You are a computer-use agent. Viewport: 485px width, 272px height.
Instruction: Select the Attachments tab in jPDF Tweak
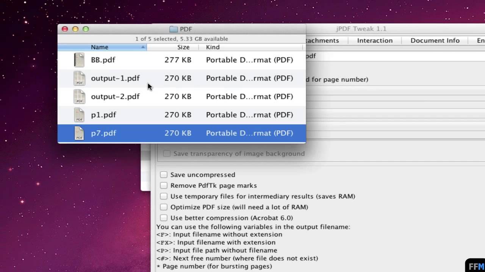[x=322, y=40]
